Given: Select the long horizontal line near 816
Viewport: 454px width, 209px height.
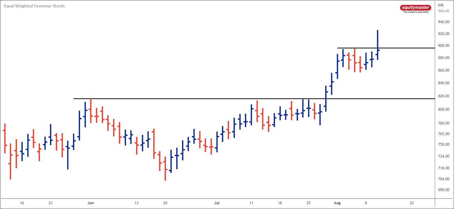Looking at the screenshot, I should pyautogui.click(x=210, y=99).
